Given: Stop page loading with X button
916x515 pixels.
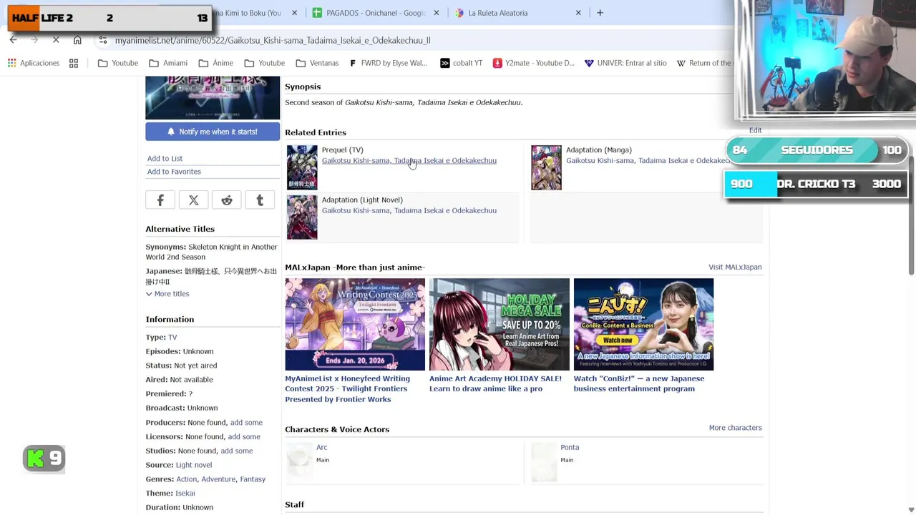Looking at the screenshot, I should (56, 40).
